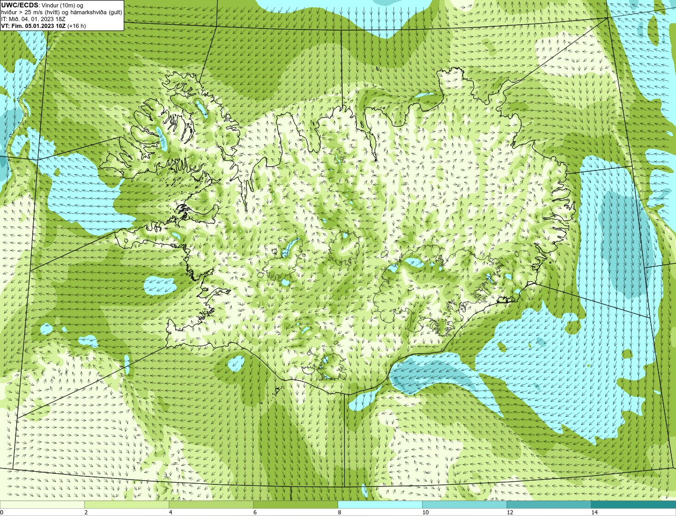Click the '4' legend tick label
The height and width of the screenshot is (516, 676).
click(x=171, y=512)
